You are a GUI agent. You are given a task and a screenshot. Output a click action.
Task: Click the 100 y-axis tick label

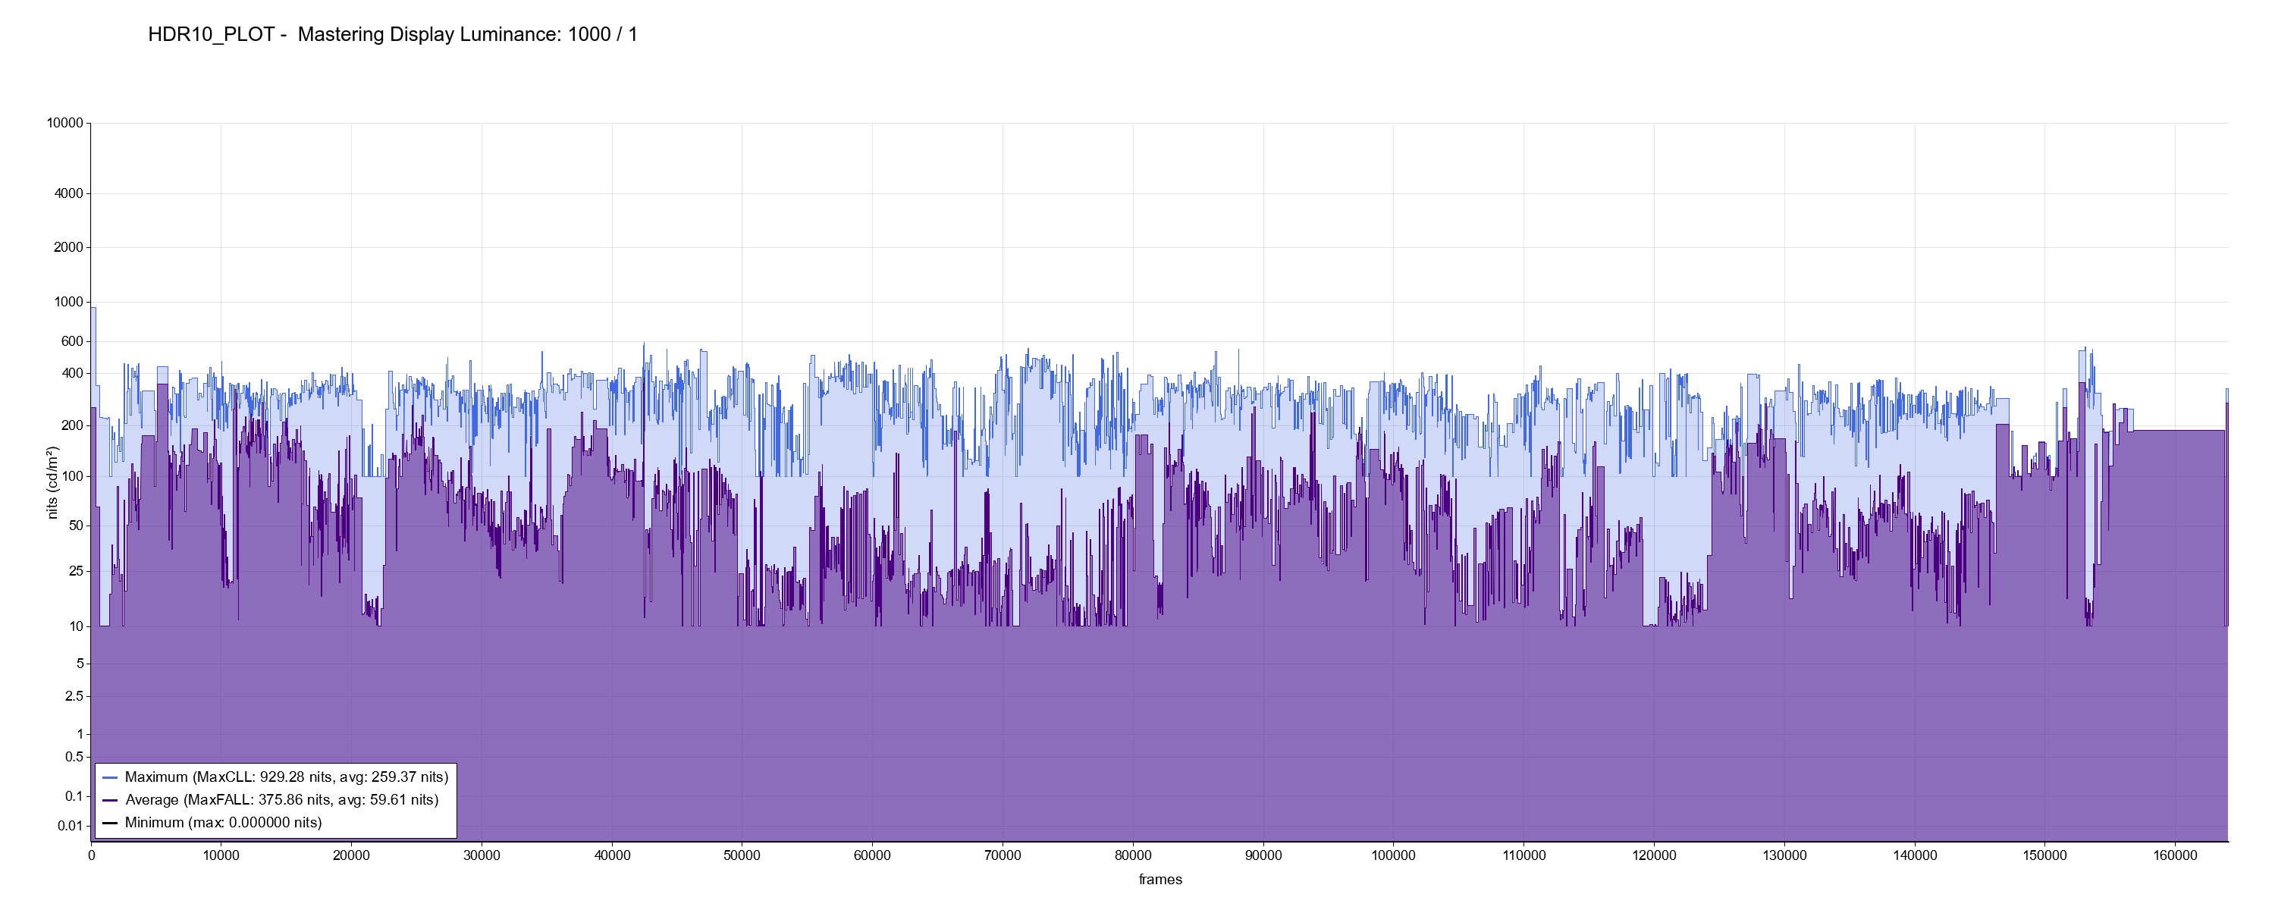pyautogui.click(x=72, y=476)
